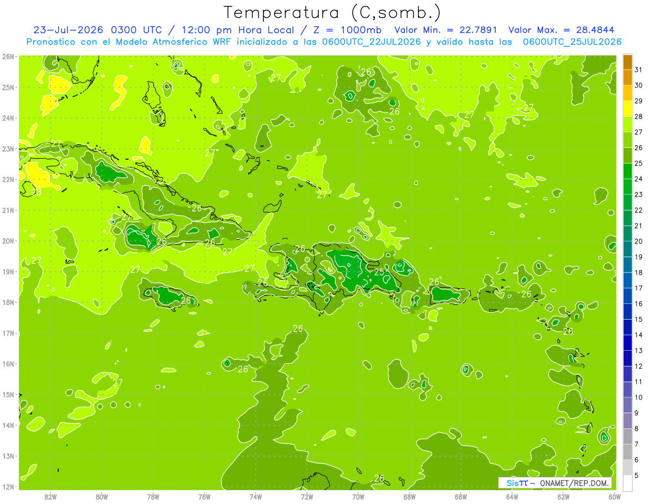Click the "18N" latitude label
653x504 pixels.
(x=8, y=302)
